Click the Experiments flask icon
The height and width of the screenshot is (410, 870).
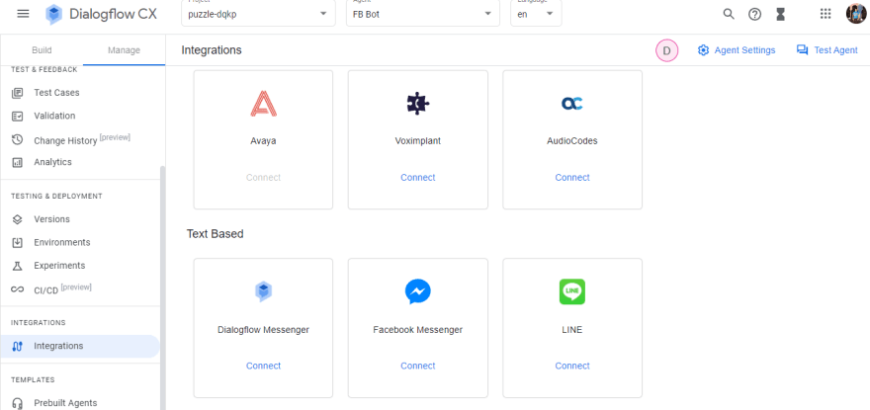pos(17,266)
